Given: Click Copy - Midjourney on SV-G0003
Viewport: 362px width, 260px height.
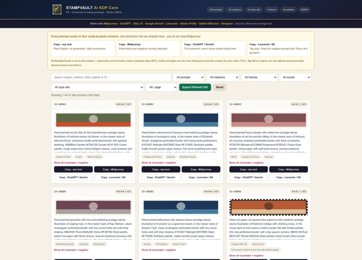Looking at the screenshot, I should point(288,169).
